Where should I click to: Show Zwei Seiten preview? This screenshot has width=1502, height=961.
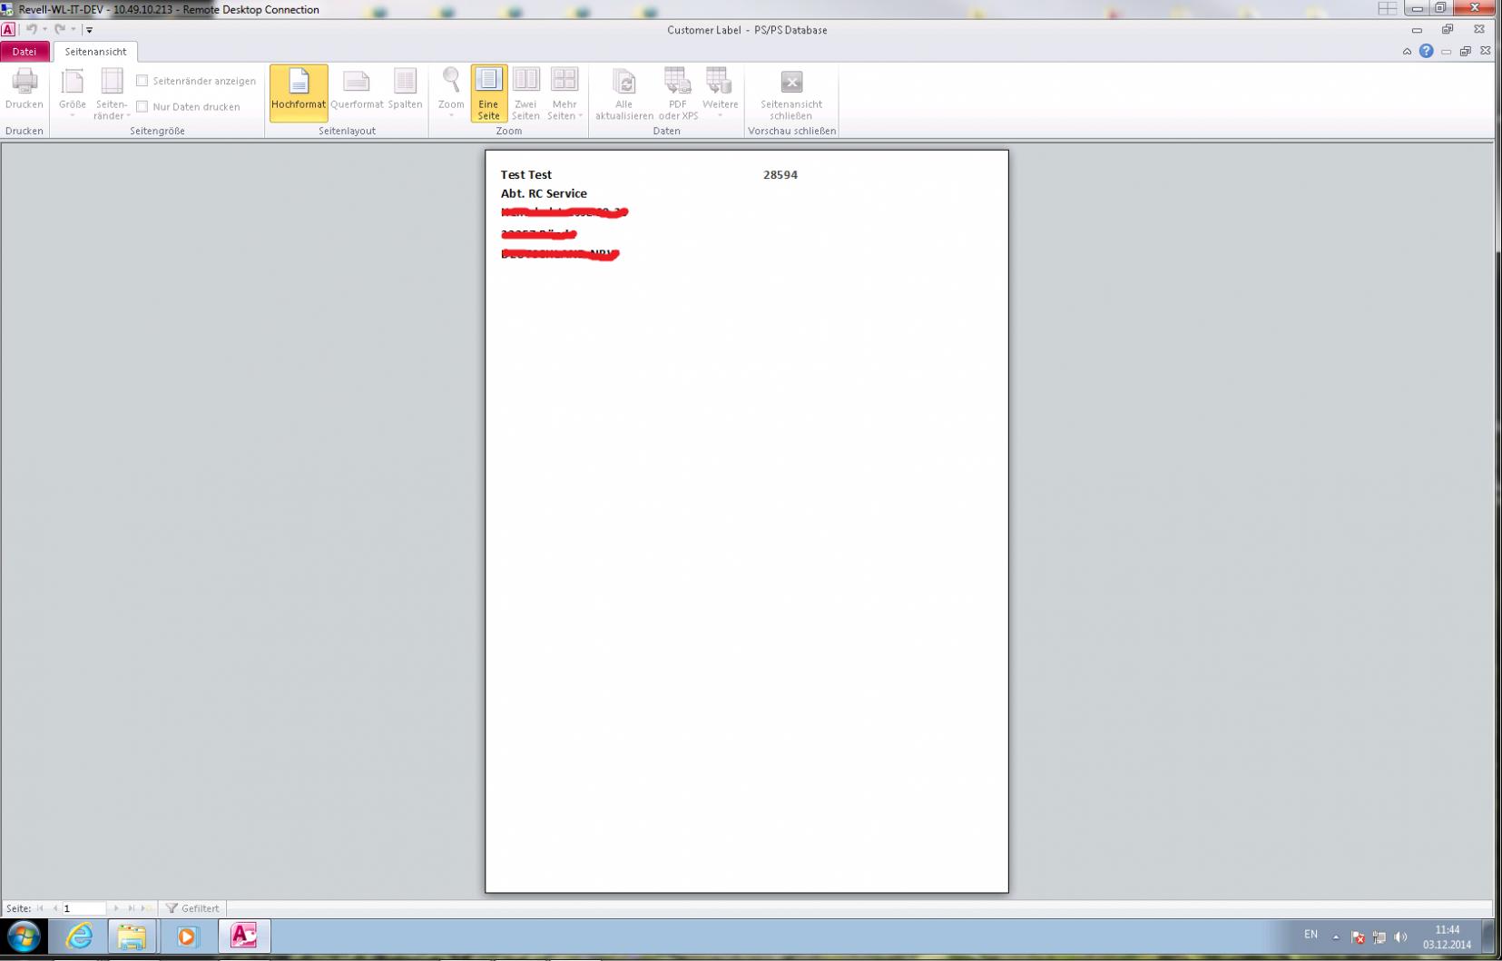(525, 93)
